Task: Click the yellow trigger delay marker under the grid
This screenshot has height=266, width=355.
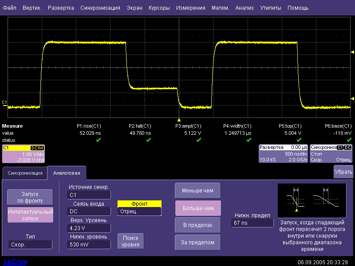Action: coord(178,120)
